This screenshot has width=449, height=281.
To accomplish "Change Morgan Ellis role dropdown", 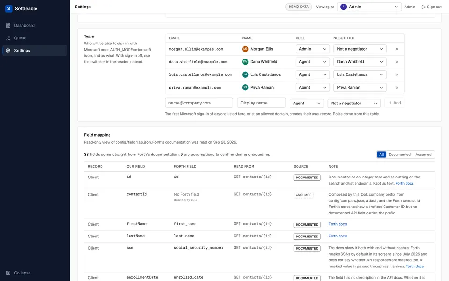I will pyautogui.click(x=312, y=49).
